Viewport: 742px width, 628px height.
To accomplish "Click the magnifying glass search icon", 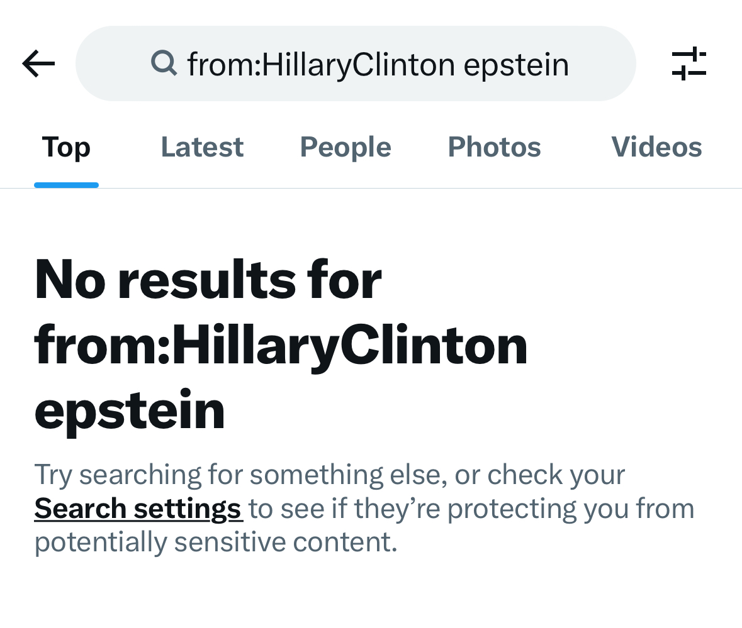I will pos(164,63).
